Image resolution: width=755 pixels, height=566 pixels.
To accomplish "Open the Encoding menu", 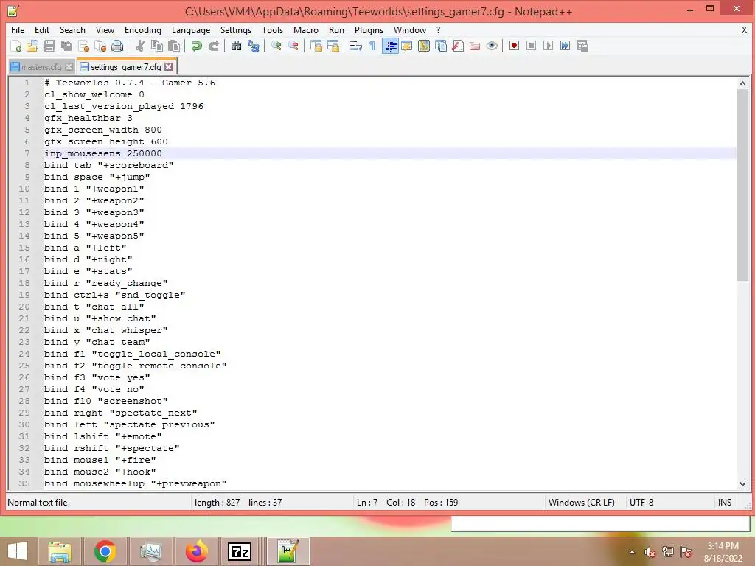I will pyautogui.click(x=142, y=29).
